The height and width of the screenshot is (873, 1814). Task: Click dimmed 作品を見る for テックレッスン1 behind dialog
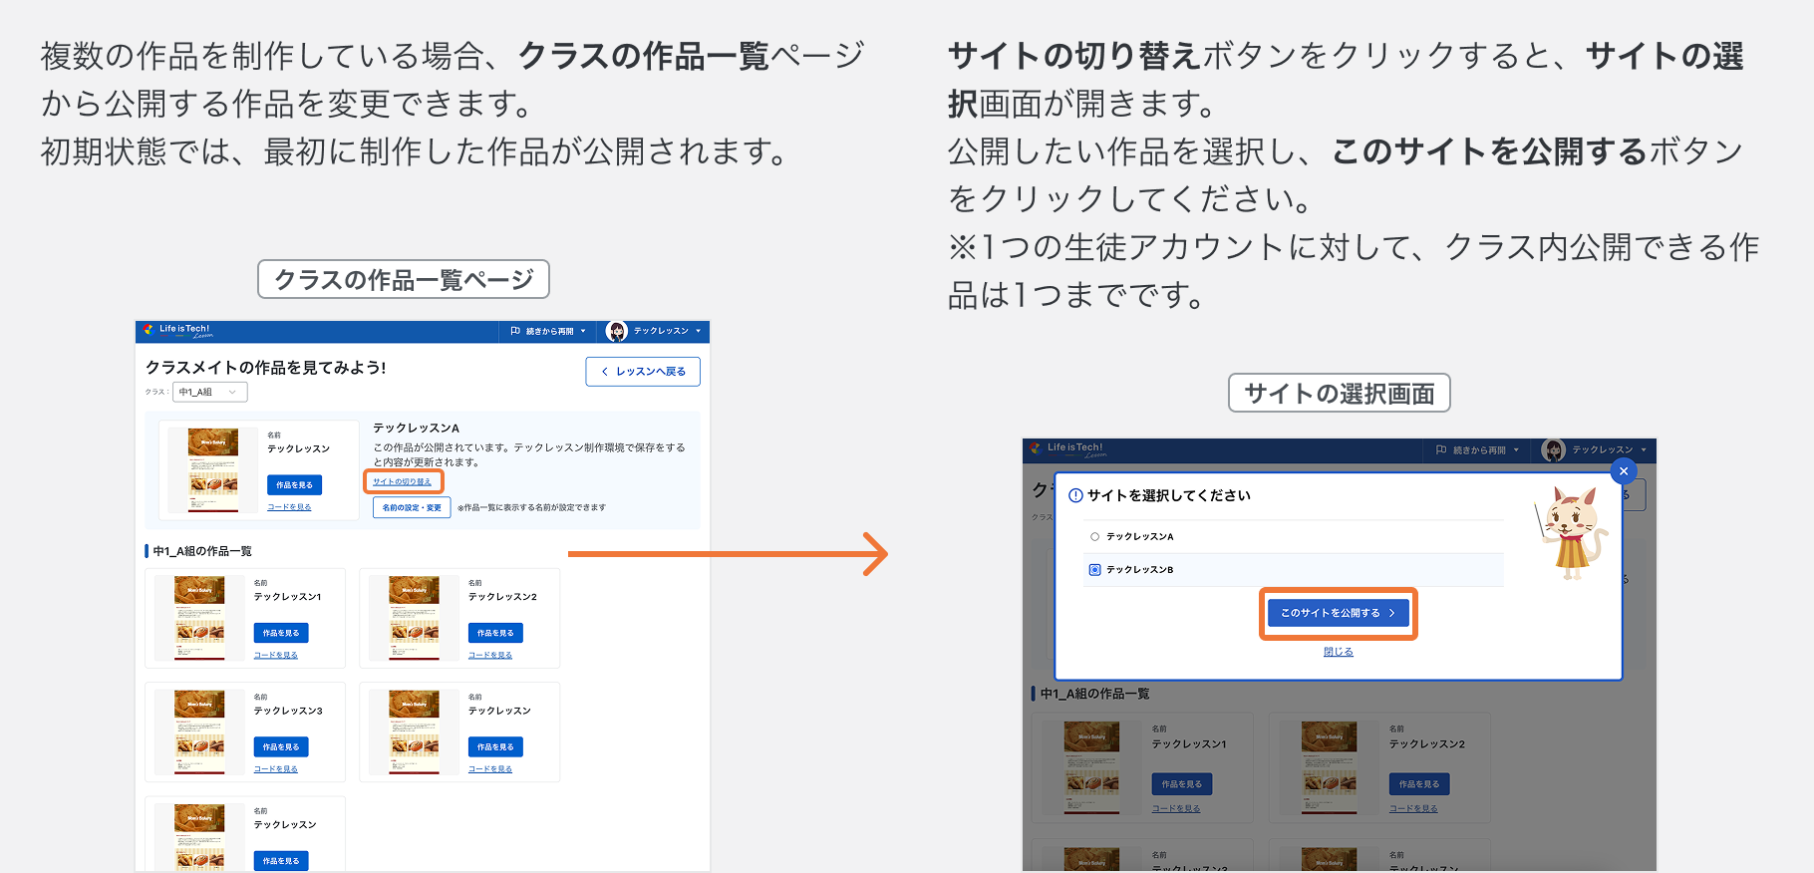click(x=1182, y=784)
